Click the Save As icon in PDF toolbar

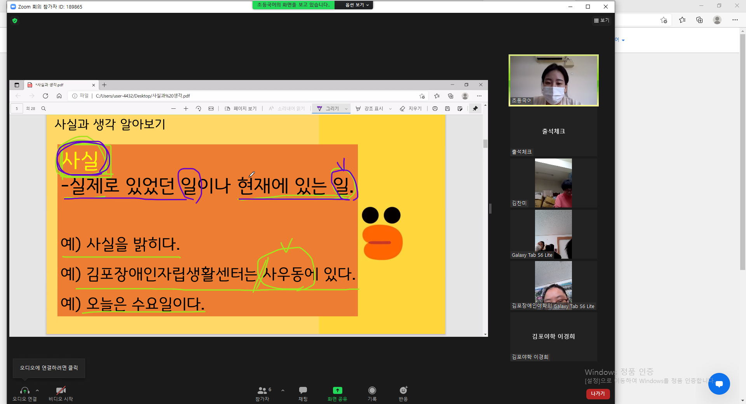tap(460, 109)
